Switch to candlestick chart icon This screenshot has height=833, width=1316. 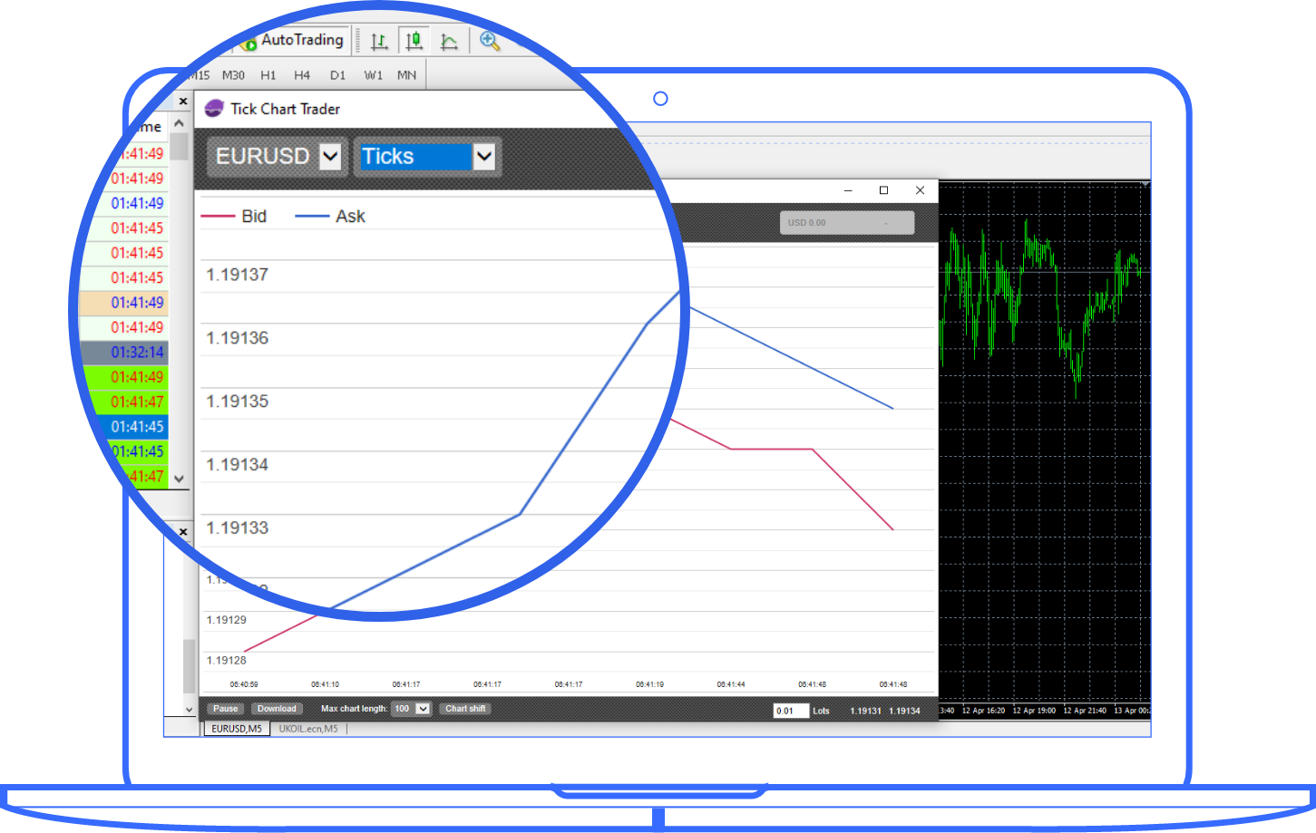(x=414, y=41)
